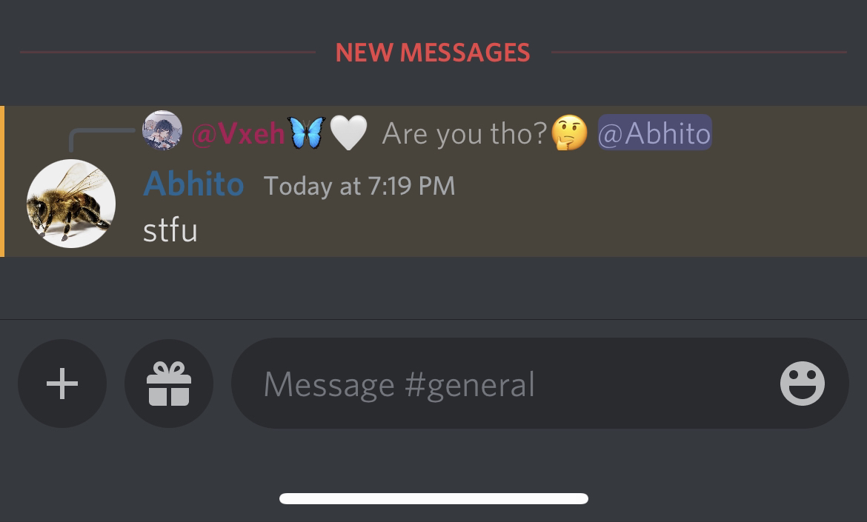Screen dimensions: 867x522
Task: Open Abhito's profile via username
Action: click(x=193, y=184)
